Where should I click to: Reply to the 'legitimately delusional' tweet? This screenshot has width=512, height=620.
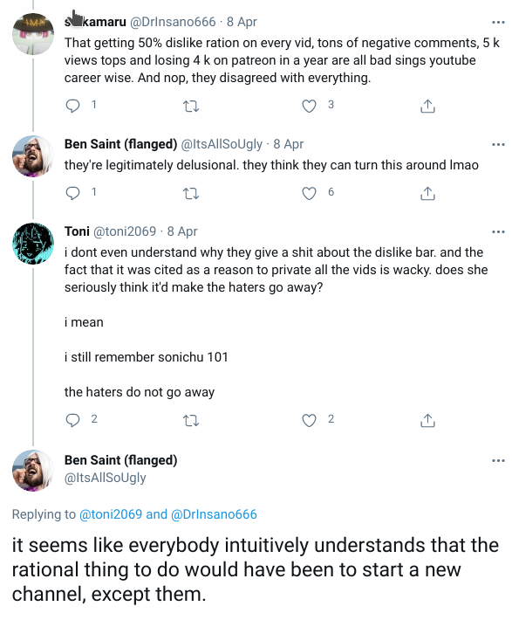point(72,193)
